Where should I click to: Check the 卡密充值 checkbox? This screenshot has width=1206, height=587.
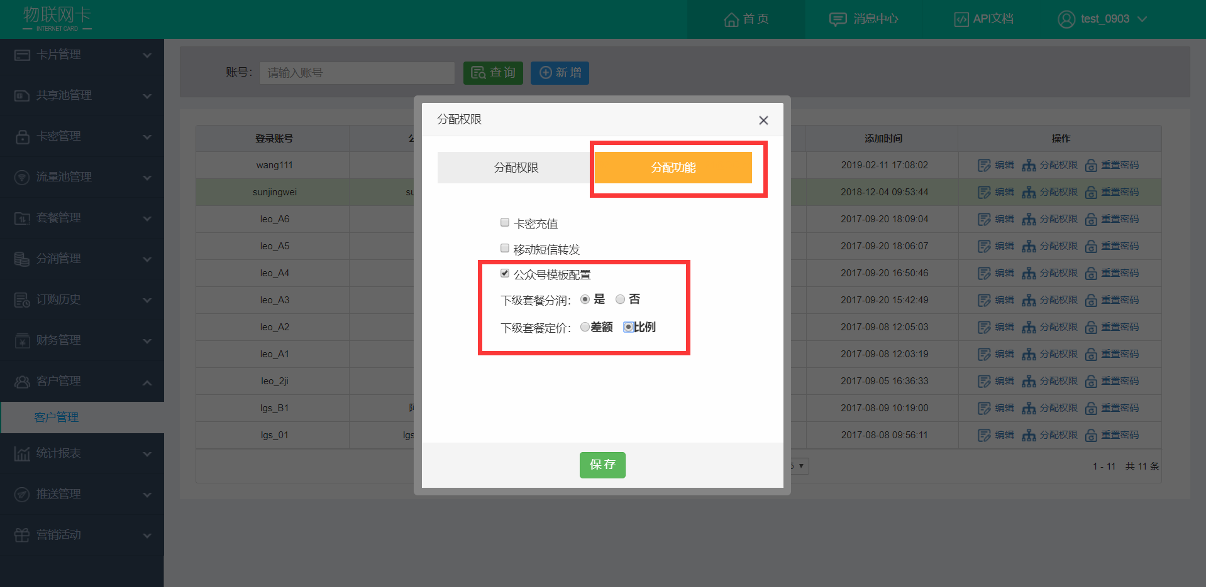pos(505,222)
